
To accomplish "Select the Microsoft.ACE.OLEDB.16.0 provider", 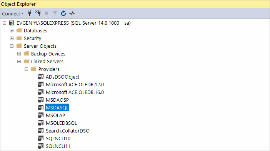I will tap(75, 92).
